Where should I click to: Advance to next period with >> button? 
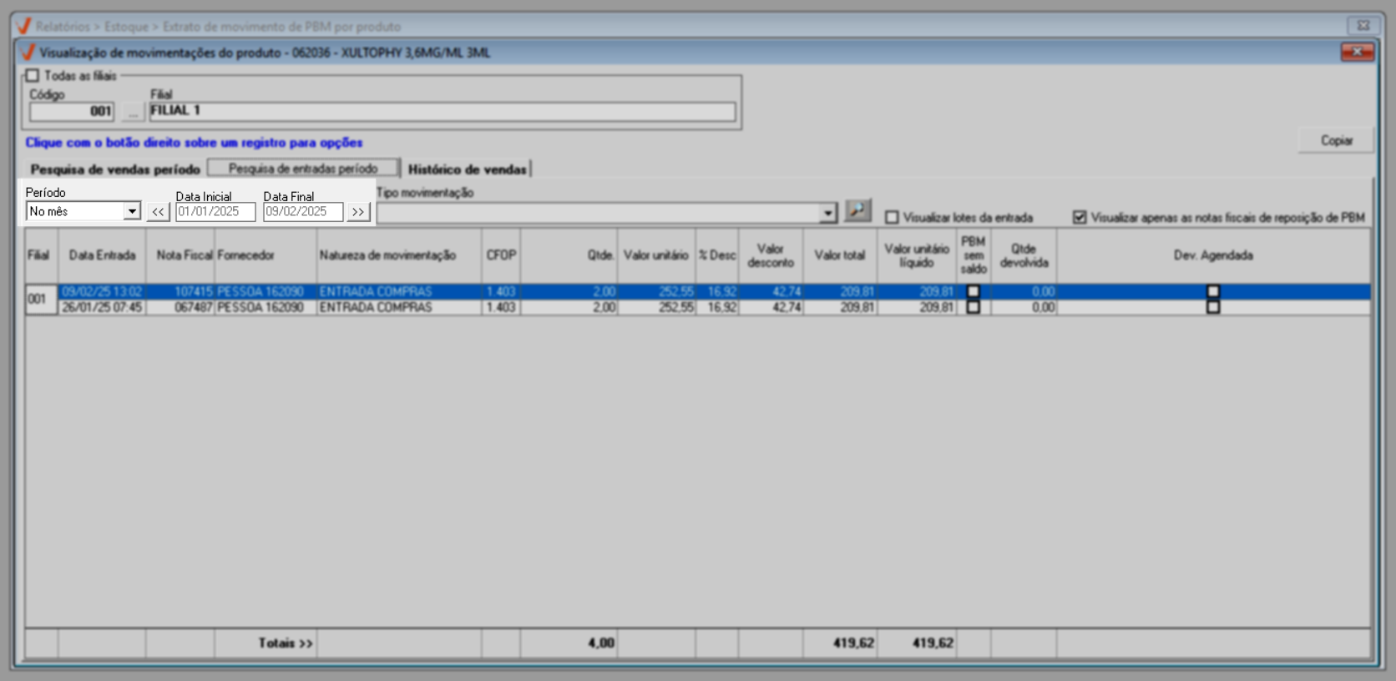point(358,212)
